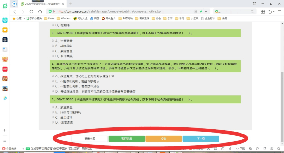284x153 pixels.
Task: Click the 交卷 submit button
Action: [x=164, y=139]
